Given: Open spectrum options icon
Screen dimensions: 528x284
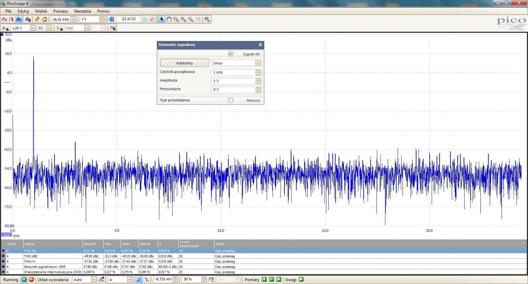Looking at the screenshot, I should pos(28,19).
